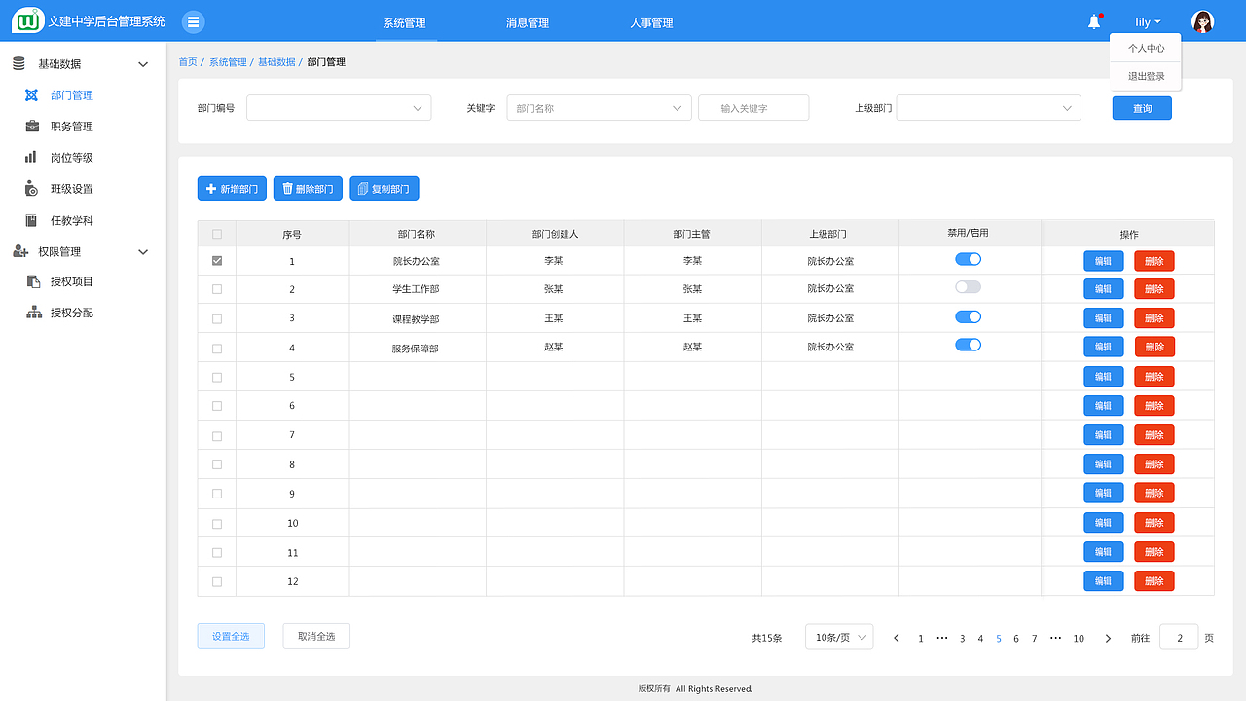This screenshot has height=701, width=1246.
Task: Open the 10条/页 page size dropdown
Action: coord(838,637)
